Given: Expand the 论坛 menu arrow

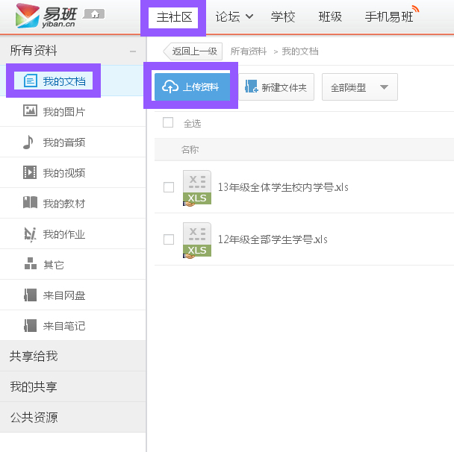Looking at the screenshot, I should point(249,16).
